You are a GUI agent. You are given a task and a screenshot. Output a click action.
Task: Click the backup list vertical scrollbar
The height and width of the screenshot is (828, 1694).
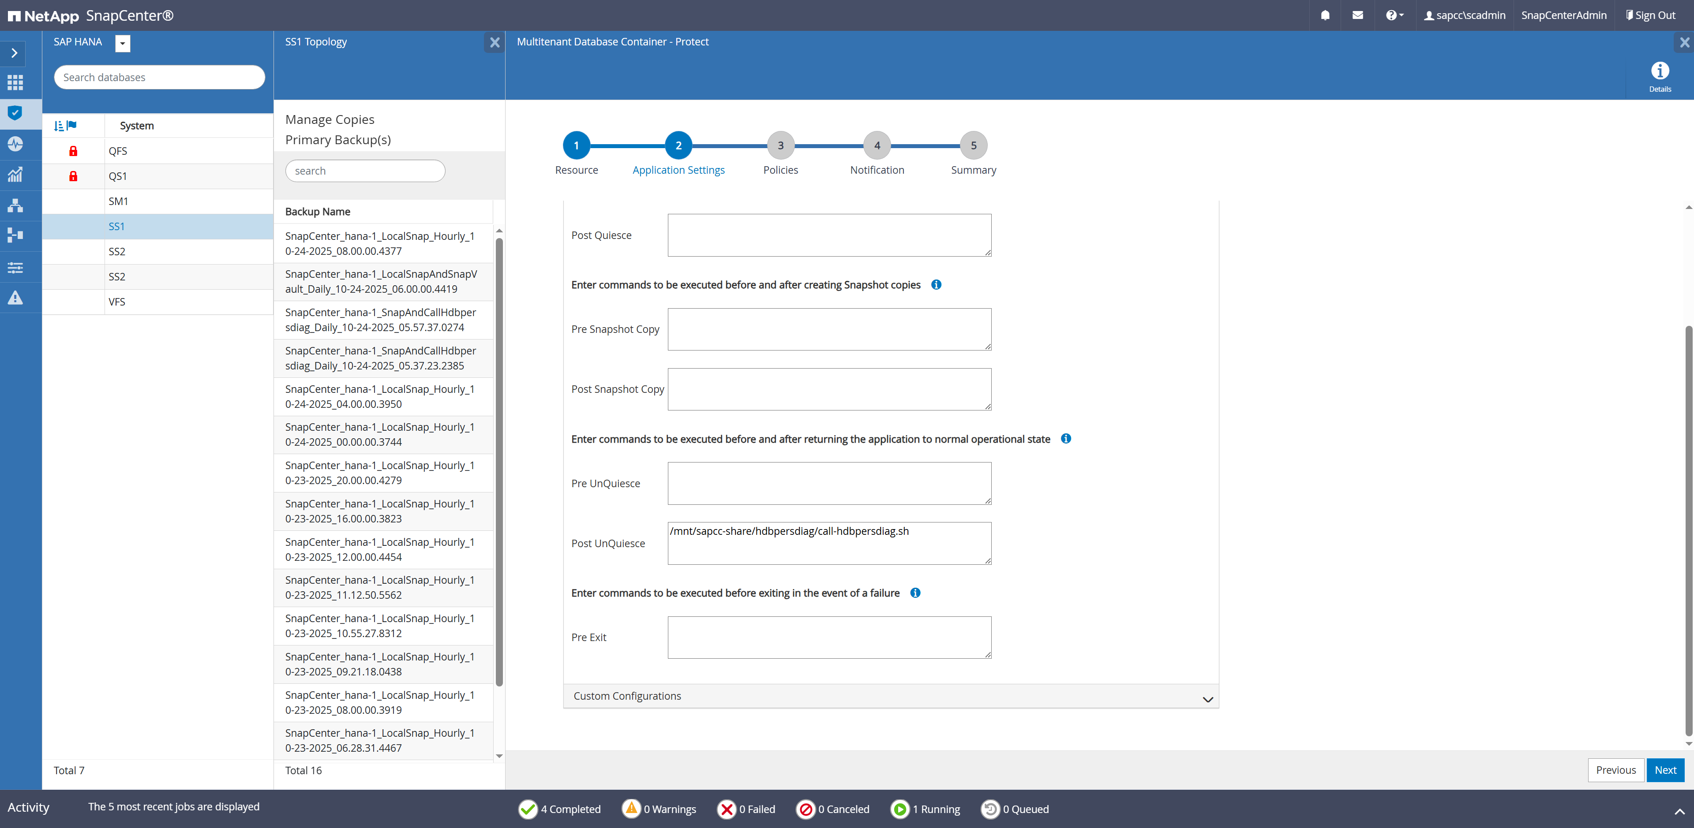tap(499, 460)
